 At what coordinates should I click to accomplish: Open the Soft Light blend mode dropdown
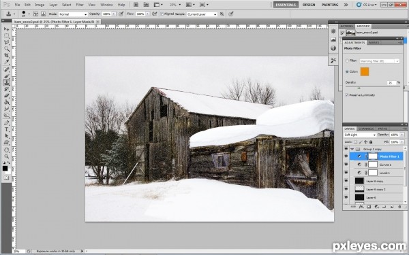point(360,135)
